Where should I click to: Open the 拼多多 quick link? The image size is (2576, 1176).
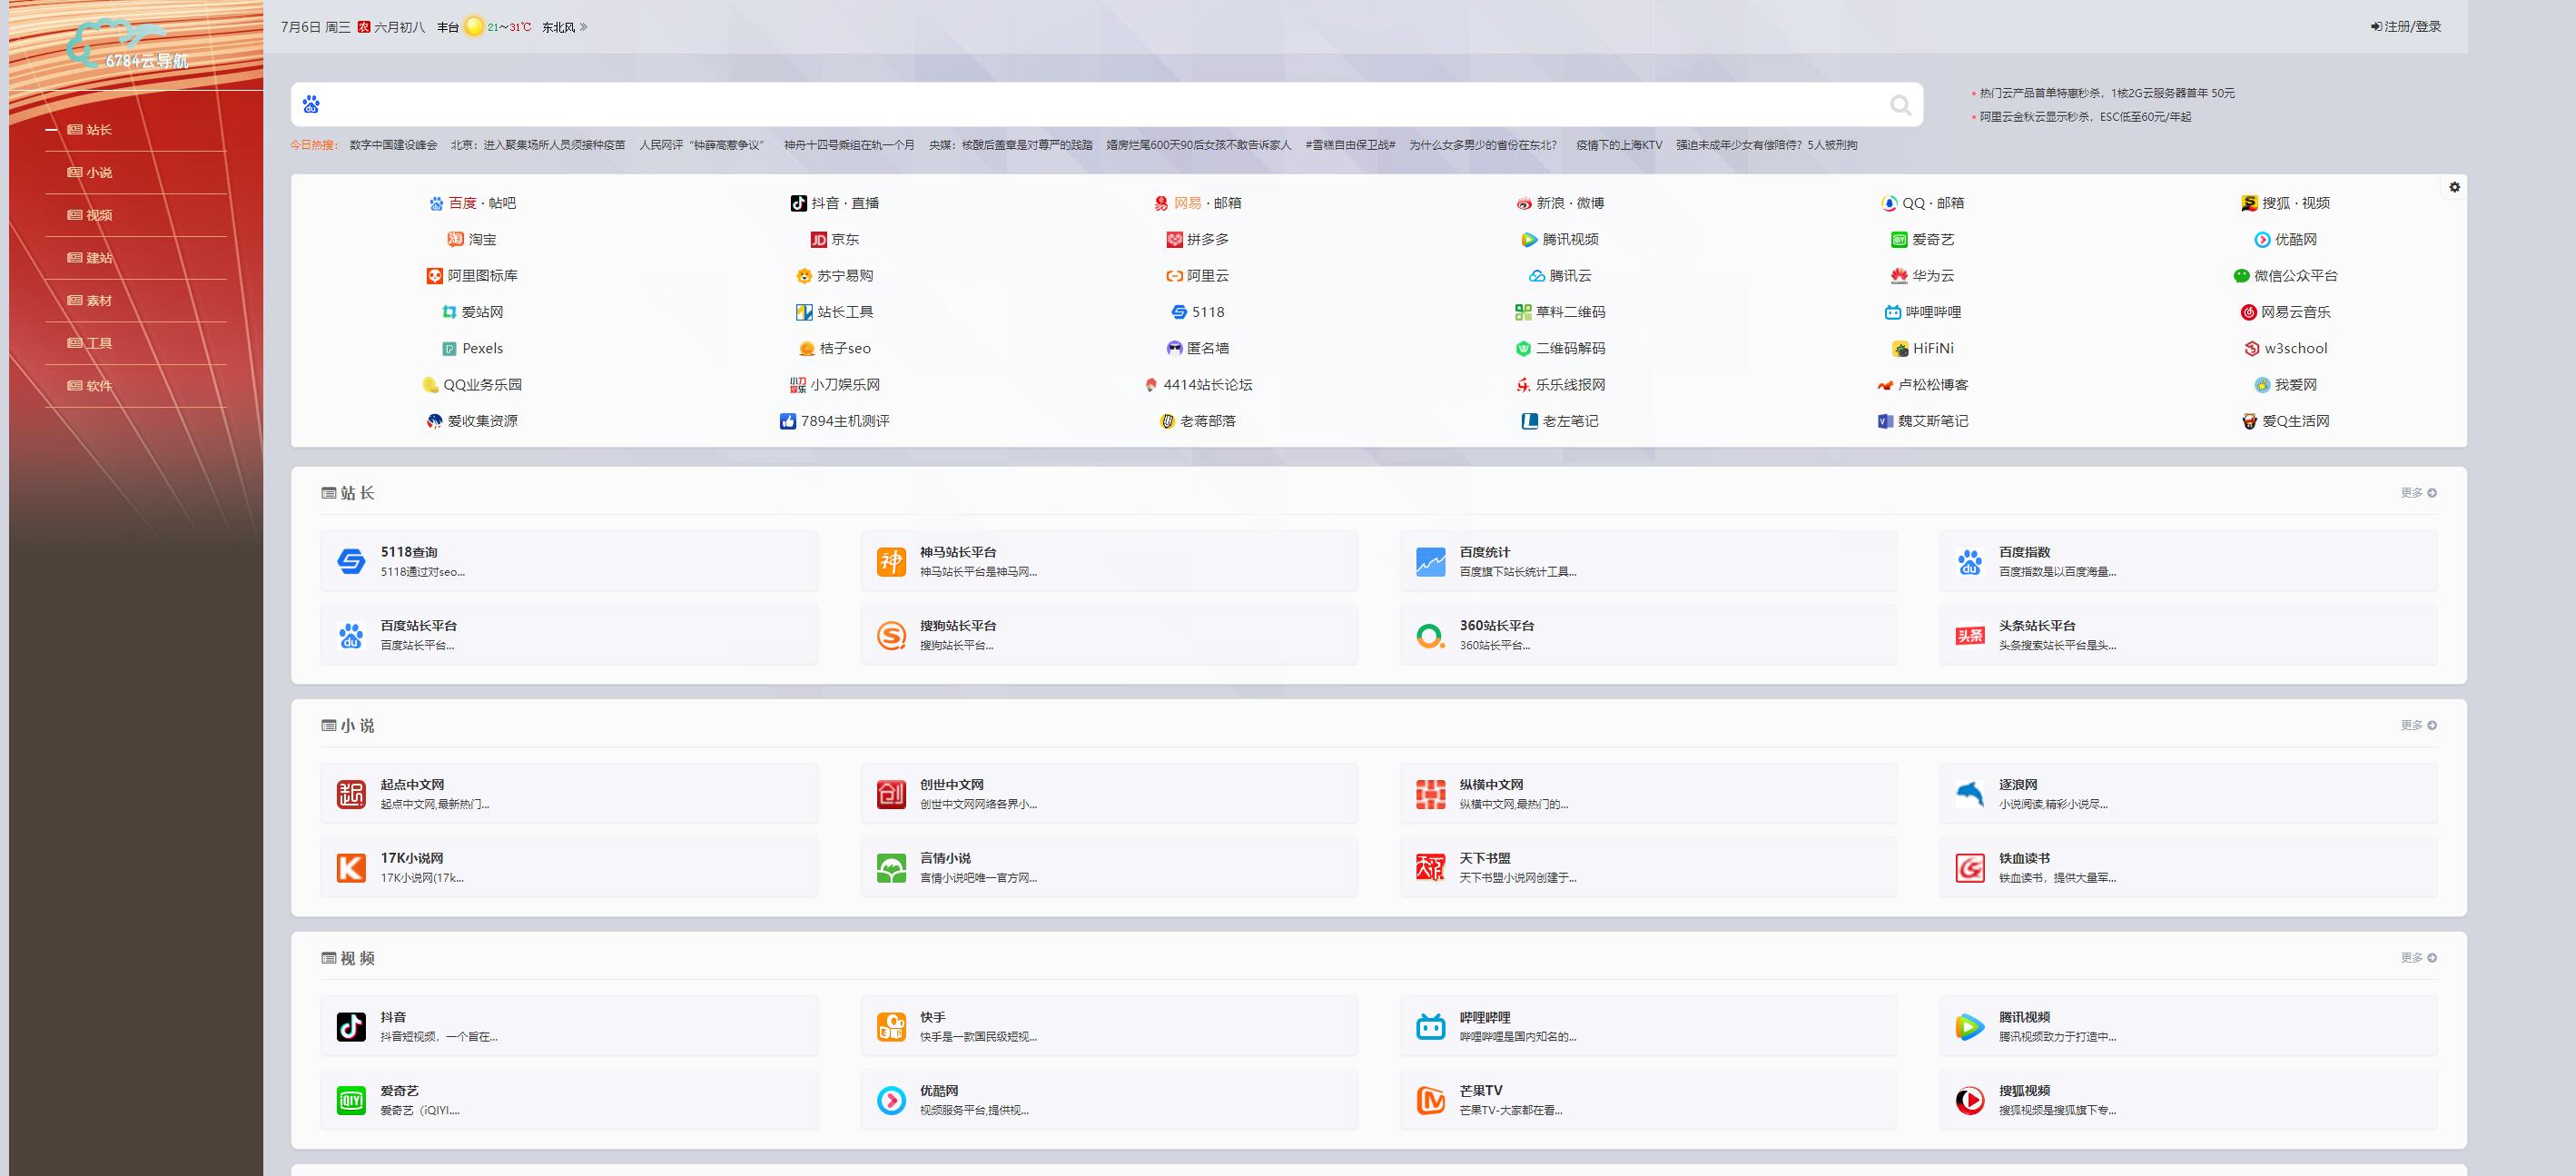click(x=1197, y=239)
